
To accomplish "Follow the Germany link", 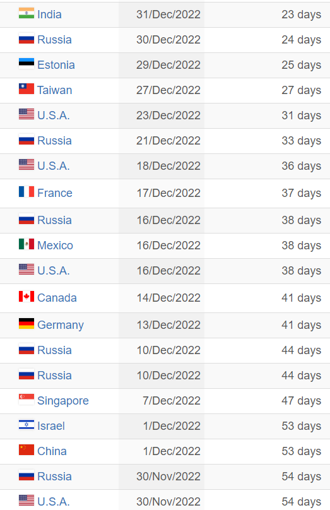I will (x=61, y=325).
